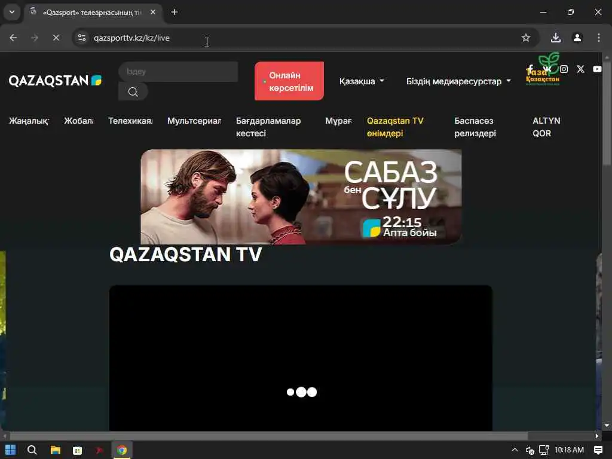
Task: Click the Сабаз бен Сұлу banner
Action: 301,197
